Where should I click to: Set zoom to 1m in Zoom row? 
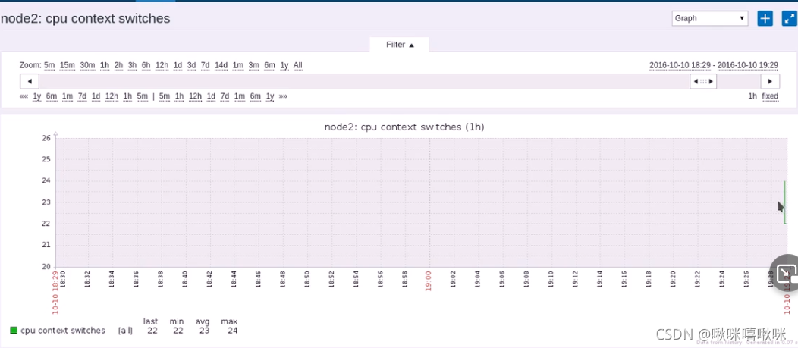click(237, 65)
